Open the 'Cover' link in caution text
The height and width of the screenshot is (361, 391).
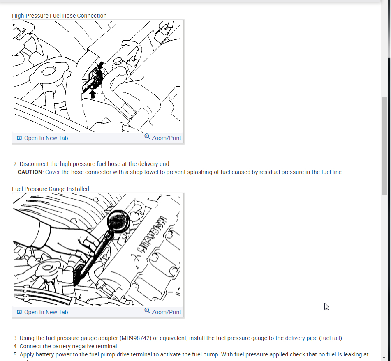coord(52,172)
